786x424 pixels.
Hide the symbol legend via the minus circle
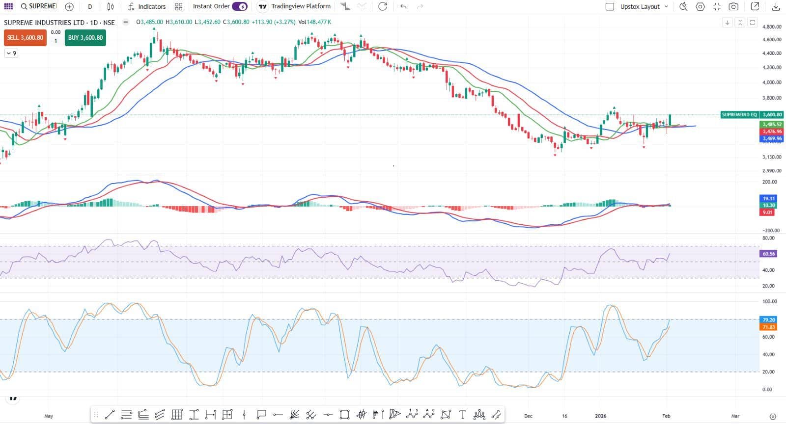point(126,22)
